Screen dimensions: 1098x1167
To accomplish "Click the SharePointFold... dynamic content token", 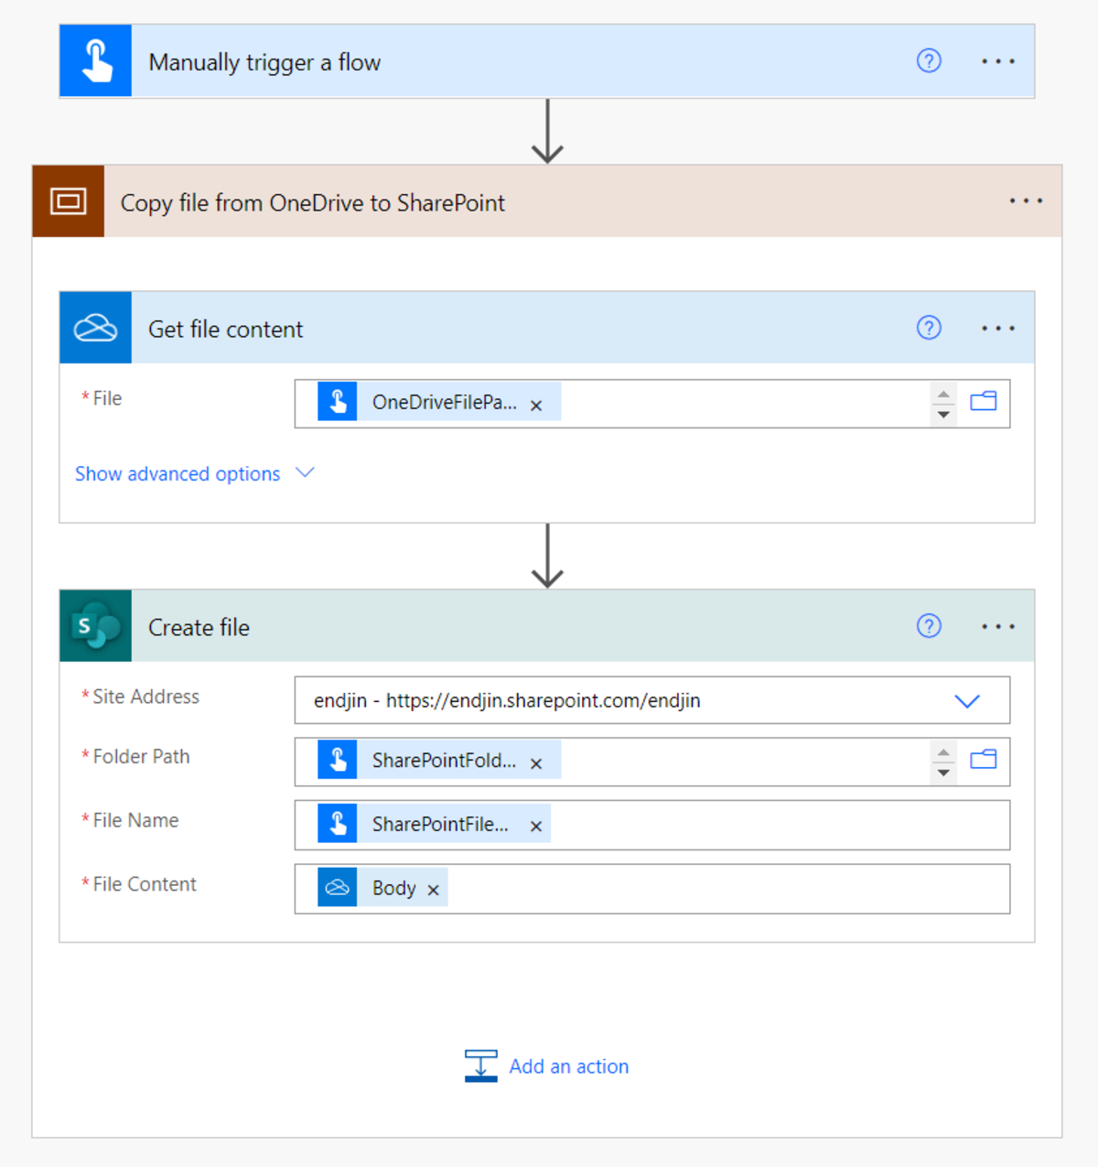I will tap(439, 761).
